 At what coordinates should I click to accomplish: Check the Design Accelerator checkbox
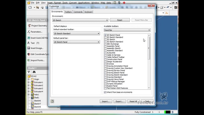(x=106, y=62)
